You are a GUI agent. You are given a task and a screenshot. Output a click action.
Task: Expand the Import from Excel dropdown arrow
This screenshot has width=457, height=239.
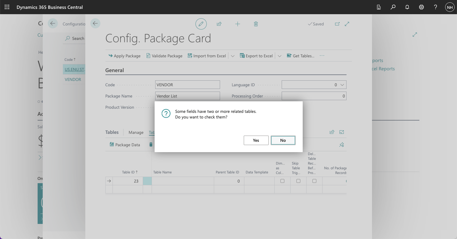(x=232, y=56)
